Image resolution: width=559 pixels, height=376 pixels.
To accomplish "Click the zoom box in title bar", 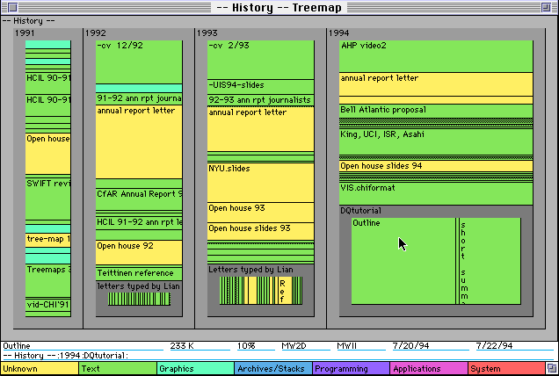I will coord(546,7).
